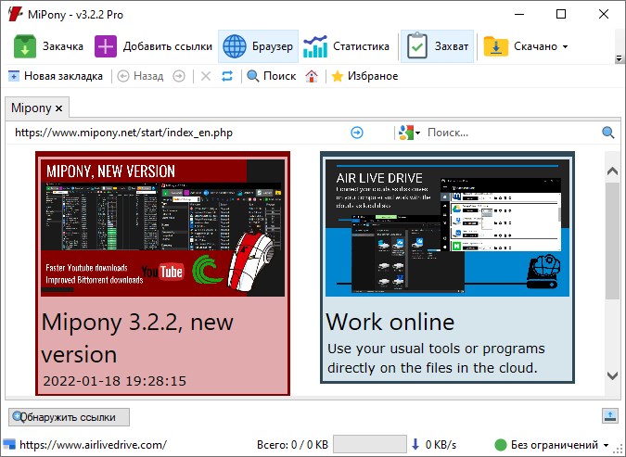Click the page scrollbar up arrow
This screenshot has height=457, width=626.
tap(612, 171)
